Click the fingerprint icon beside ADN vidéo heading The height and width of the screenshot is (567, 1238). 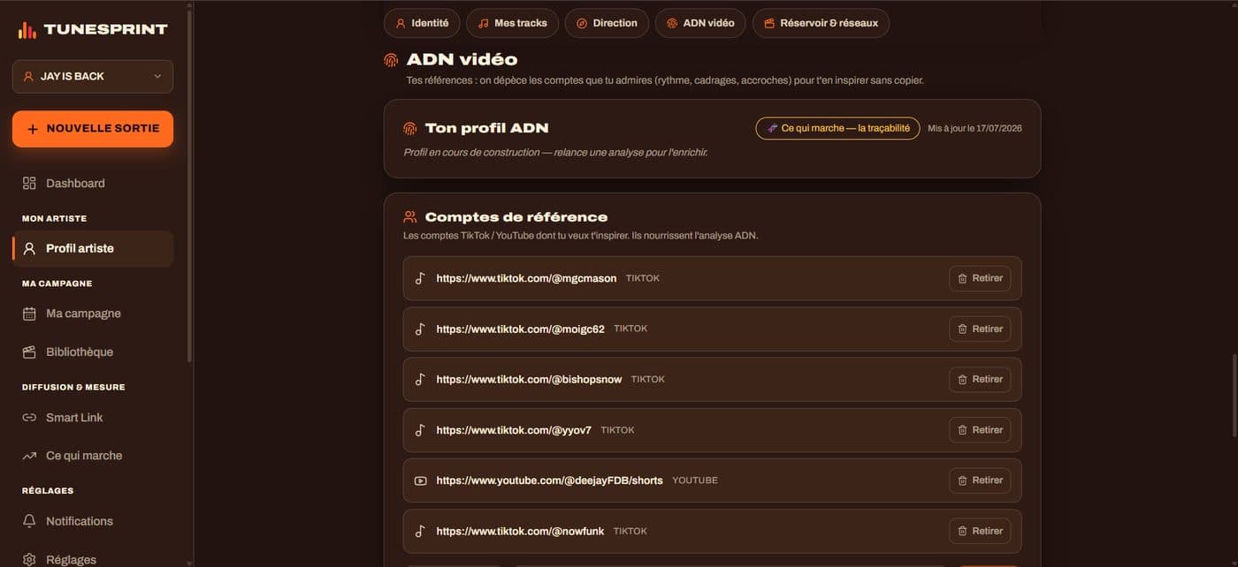[391, 60]
